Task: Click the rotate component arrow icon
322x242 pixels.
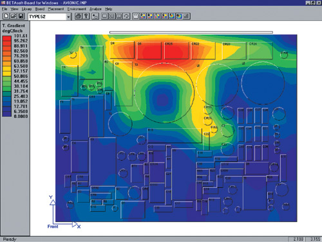Action: tap(127, 16)
